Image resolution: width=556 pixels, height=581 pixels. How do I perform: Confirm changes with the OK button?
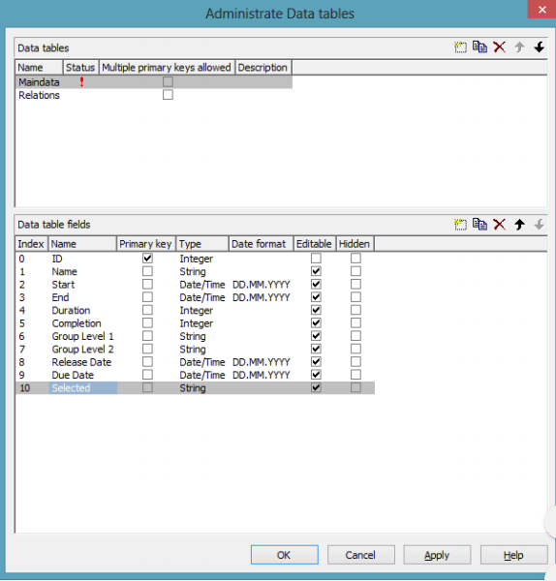(285, 555)
